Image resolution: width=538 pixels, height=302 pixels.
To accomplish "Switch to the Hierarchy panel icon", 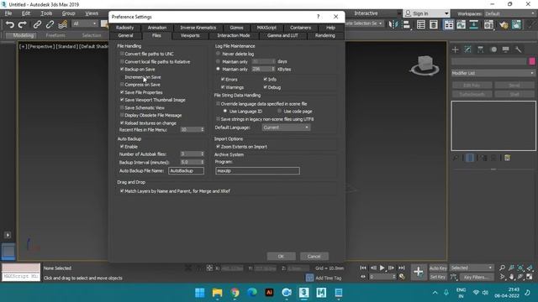I will (481, 49).
